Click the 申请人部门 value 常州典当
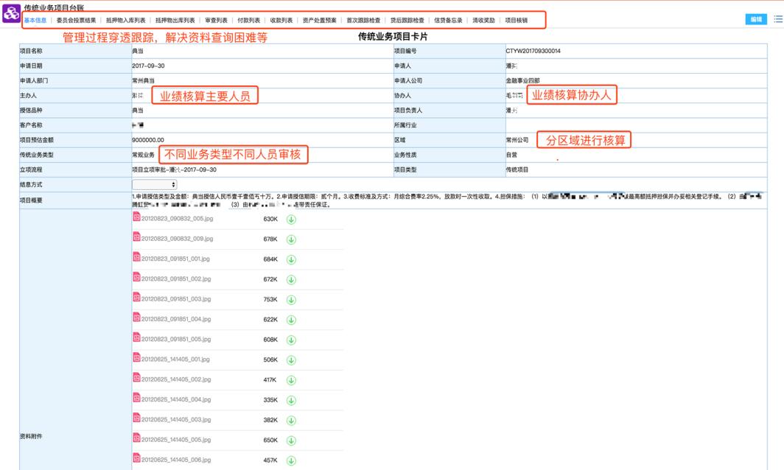 (144, 80)
